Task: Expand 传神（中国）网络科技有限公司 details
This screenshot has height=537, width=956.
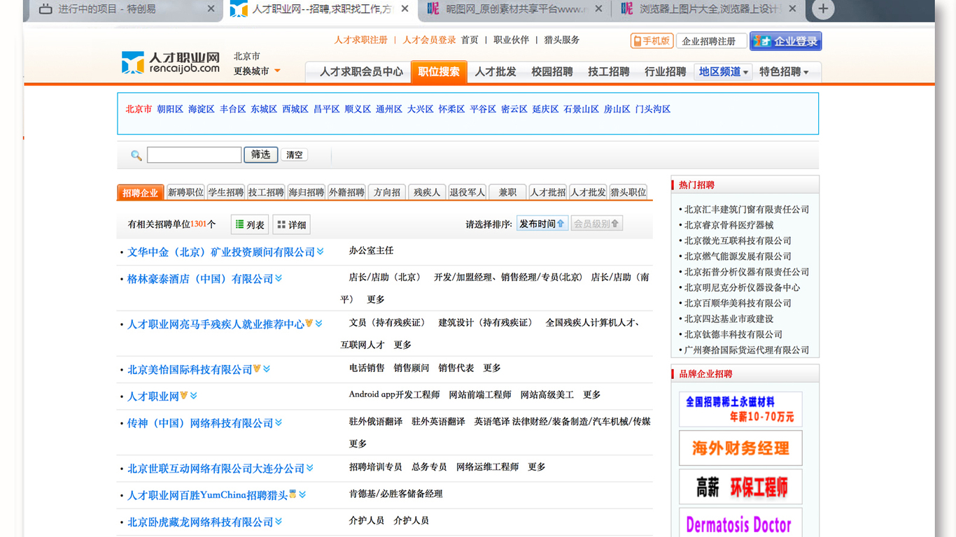Action: [279, 422]
